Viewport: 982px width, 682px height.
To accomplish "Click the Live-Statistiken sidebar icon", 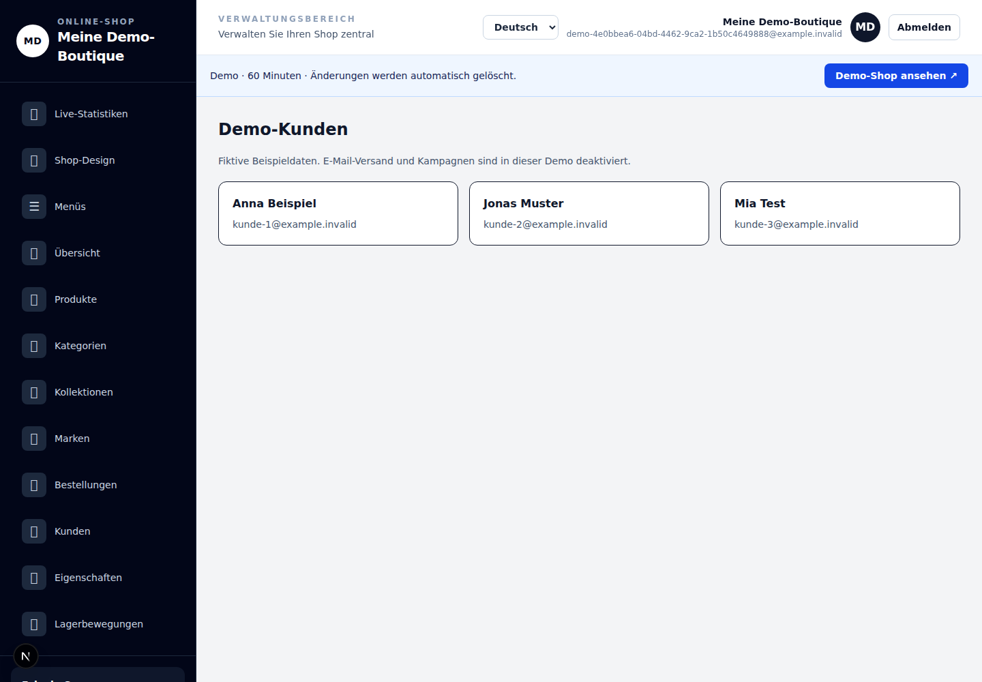I will coord(34,114).
